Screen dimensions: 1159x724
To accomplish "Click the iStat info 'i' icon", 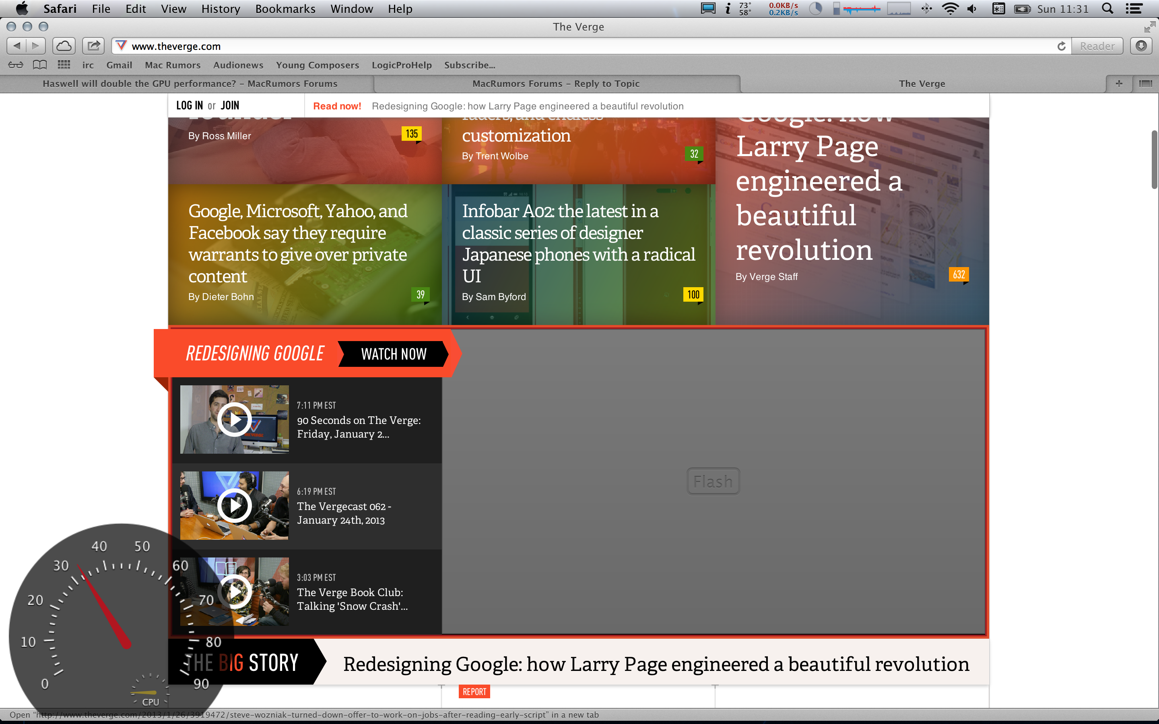I will click(x=728, y=8).
